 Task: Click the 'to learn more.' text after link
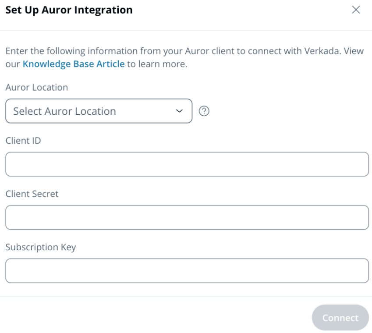(x=157, y=64)
